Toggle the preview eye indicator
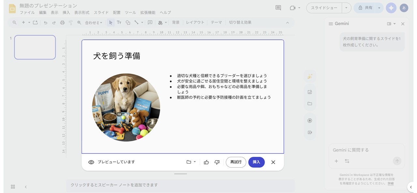The width and height of the screenshot is (417, 193). click(x=91, y=162)
